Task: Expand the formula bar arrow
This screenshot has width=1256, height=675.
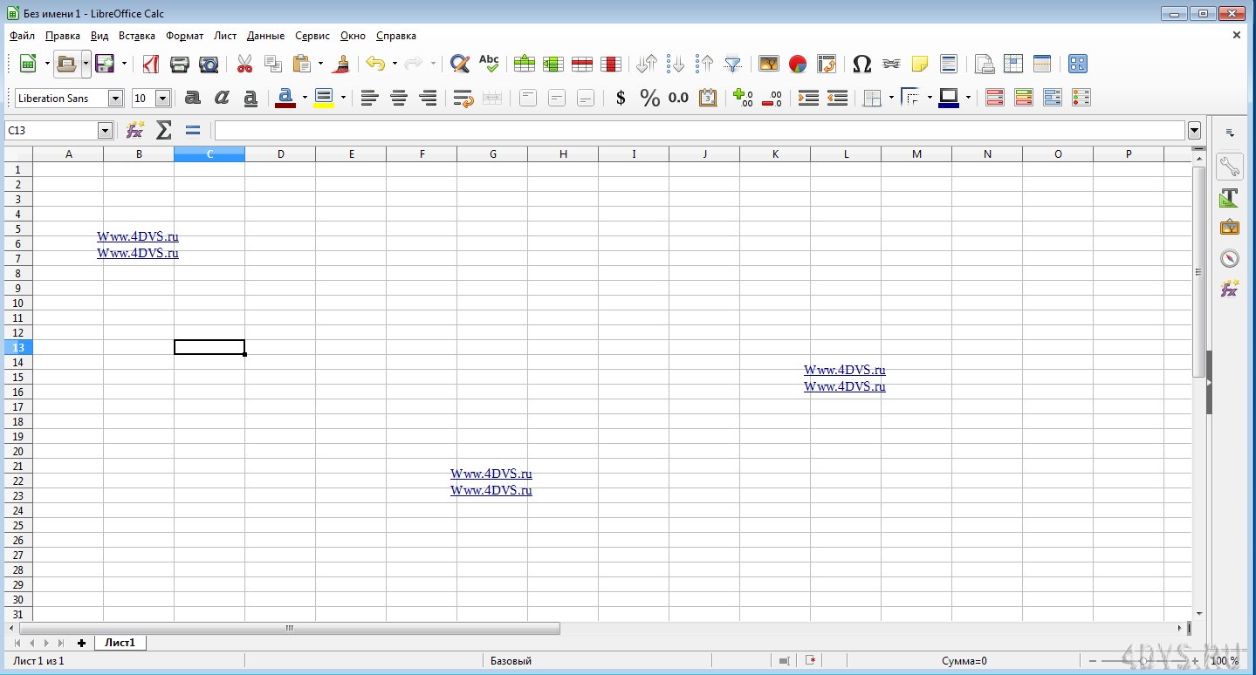Action: (1194, 131)
